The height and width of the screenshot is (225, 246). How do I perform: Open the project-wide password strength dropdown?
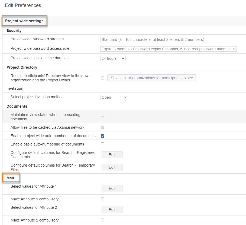pos(173,39)
